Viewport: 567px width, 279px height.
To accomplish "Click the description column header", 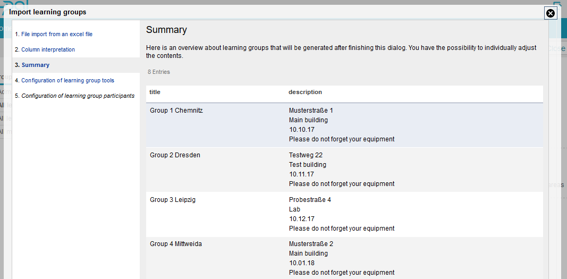I will coord(305,92).
